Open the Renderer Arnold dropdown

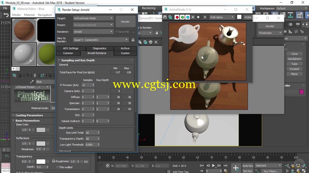click(93, 32)
